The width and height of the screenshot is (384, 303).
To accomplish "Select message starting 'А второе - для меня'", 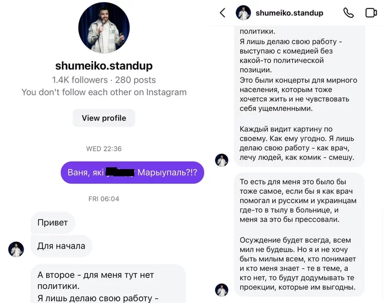I will coord(108,284).
